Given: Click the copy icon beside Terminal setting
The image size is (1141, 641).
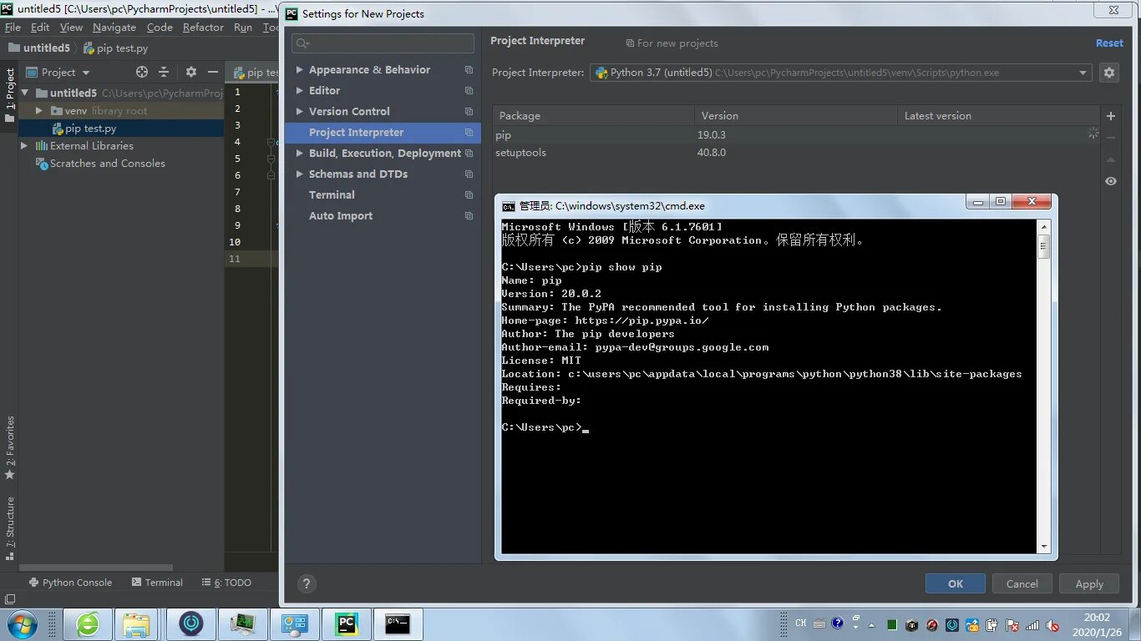Looking at the screenshot, I should (469, 195).
